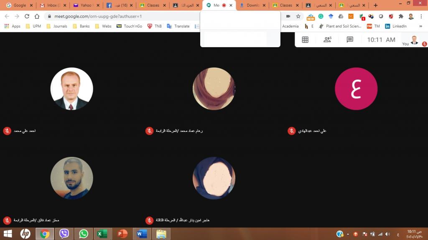Image resolution: width=428 pixels, height=240 pixels.
Task: Click the meet.google.com address bar
Action: pos(167,16)
